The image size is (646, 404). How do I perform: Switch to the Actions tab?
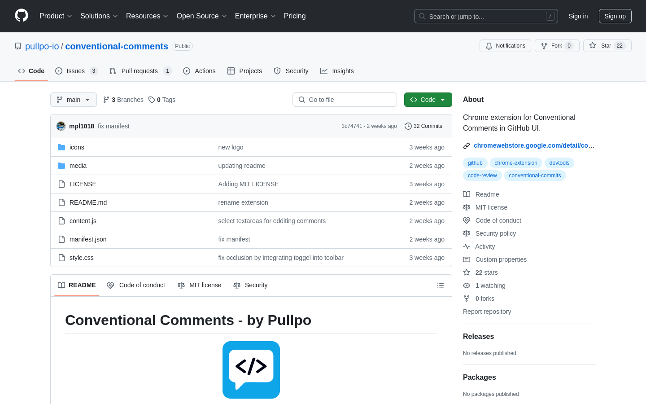click(199, 71)
